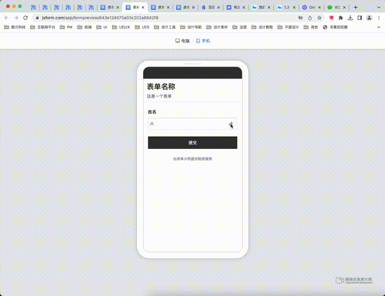
Task: Click the profile avatar icon
Action: click(369, 18)
